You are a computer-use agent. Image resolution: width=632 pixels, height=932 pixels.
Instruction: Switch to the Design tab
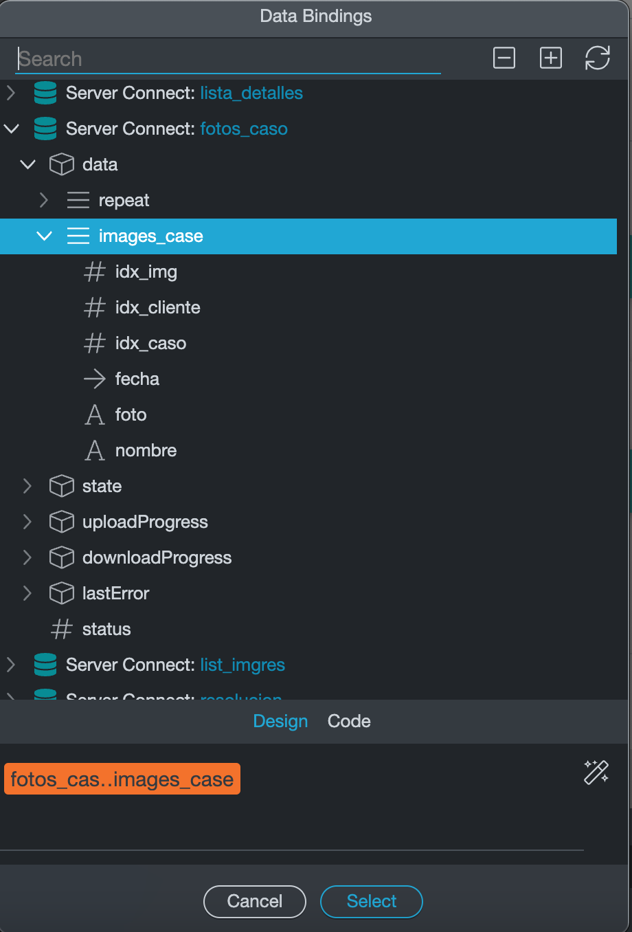click(280, 721)
